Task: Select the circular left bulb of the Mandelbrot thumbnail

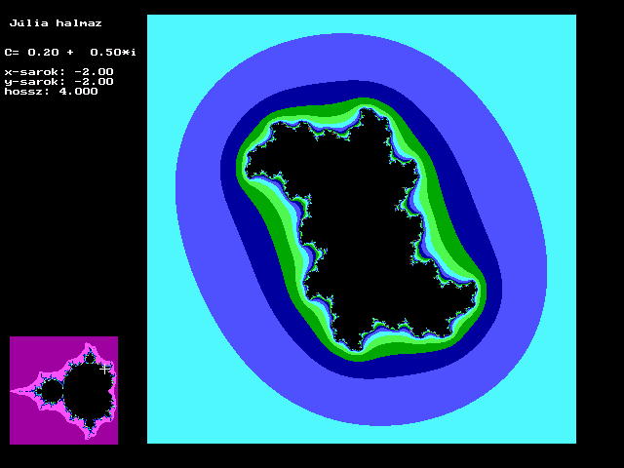Action: pyautogui.click(x=52, y=391)
